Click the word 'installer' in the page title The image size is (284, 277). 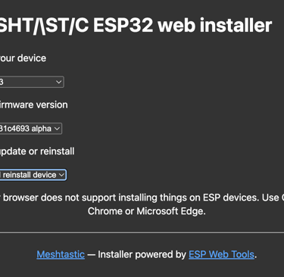pos(236,25)
